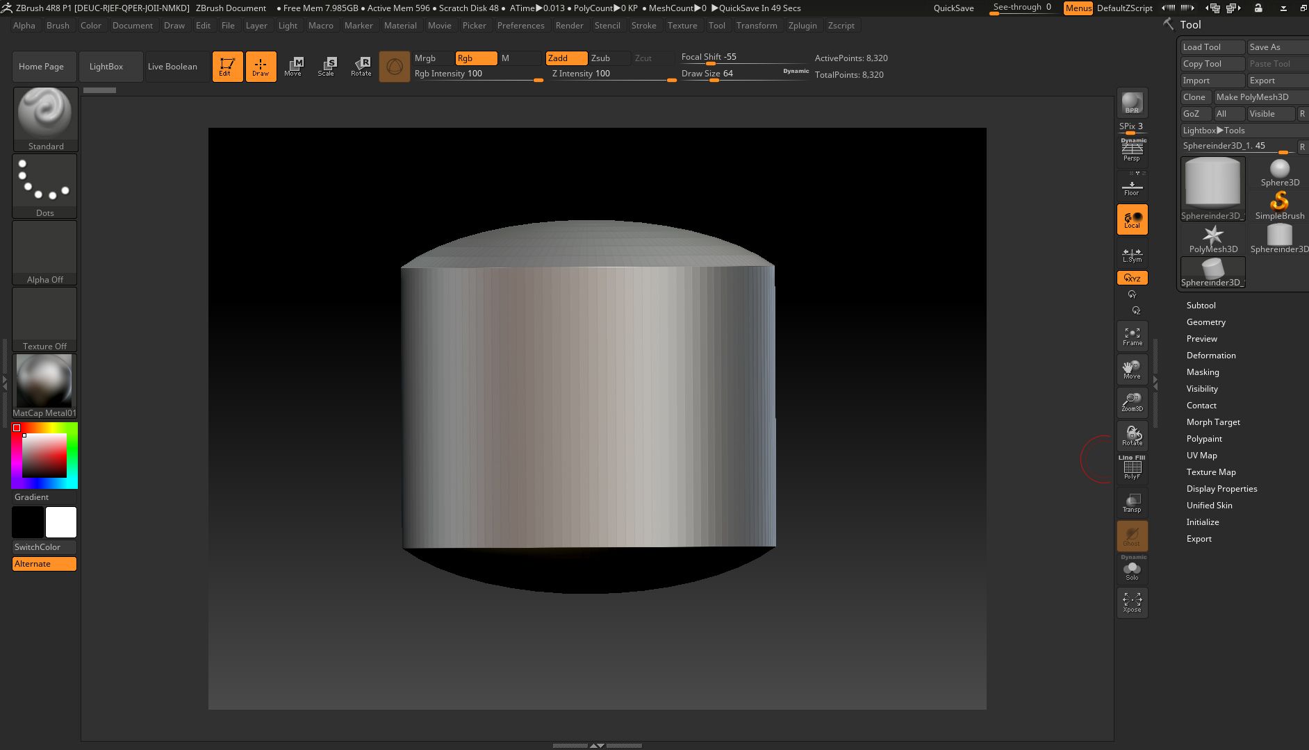Open the Dots stroke picker
Image resolution: width=1309 pixels, height=750 pixels.
click(45, 185)
